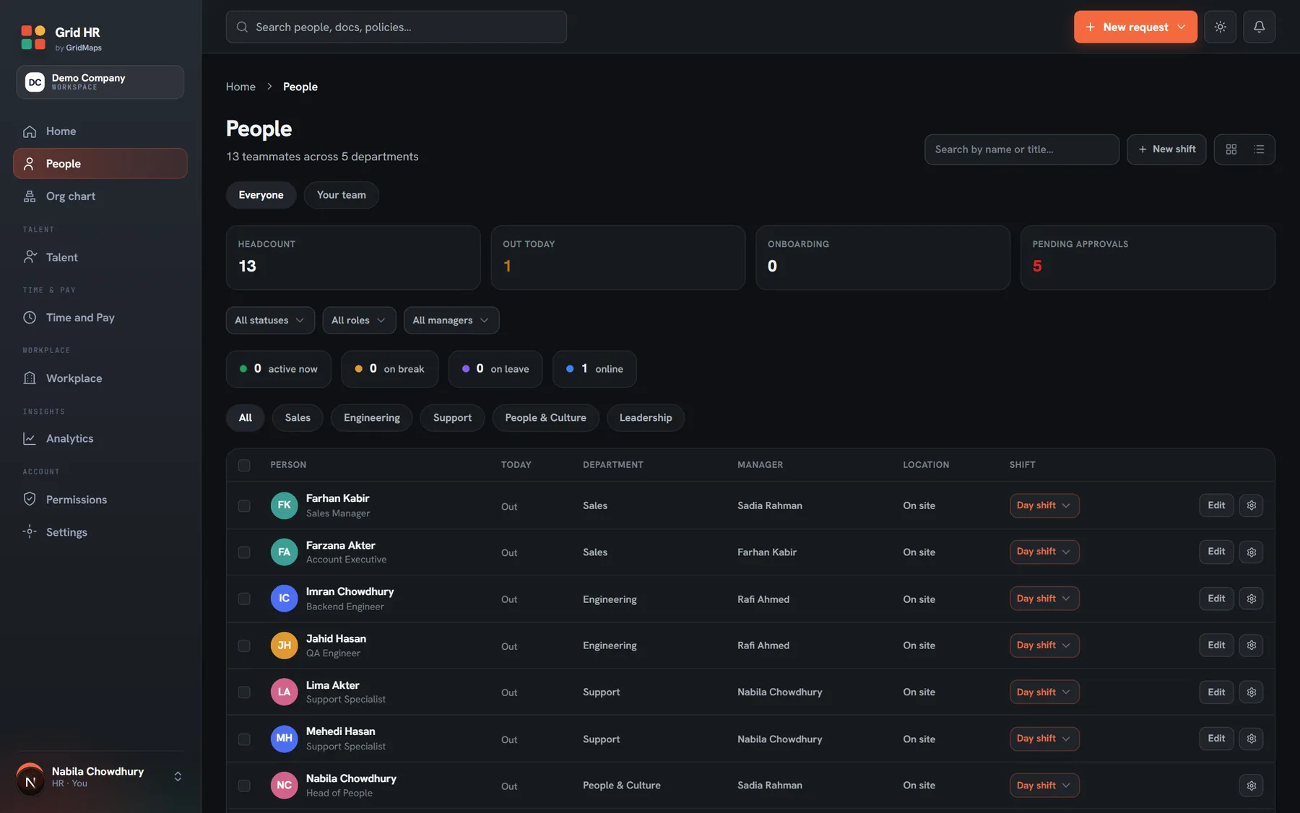This screenshot has height=813, width=1300.
Task: Open settings gear for Farzana Akter row
Action: [x=1251, y=552]
